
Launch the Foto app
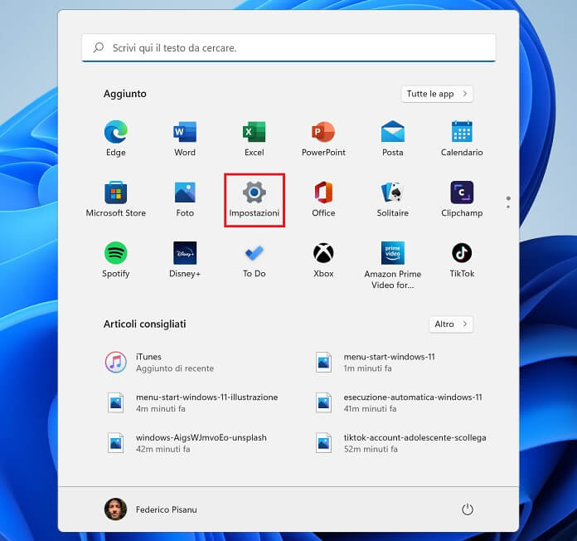185,200
